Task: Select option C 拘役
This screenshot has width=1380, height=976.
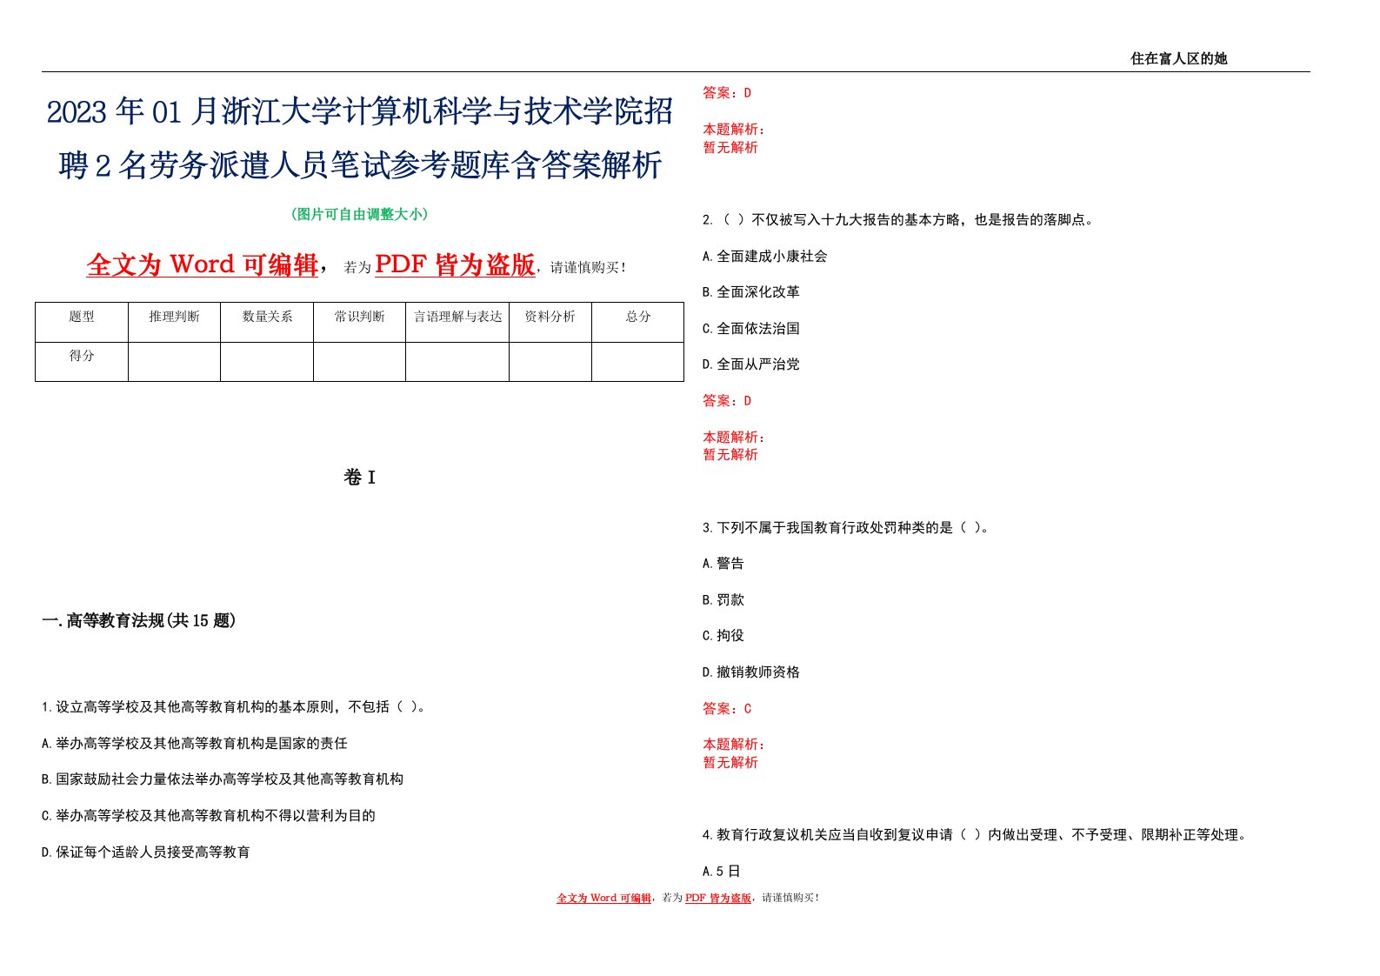Action: pyautogui.click(x=723, y=636)
